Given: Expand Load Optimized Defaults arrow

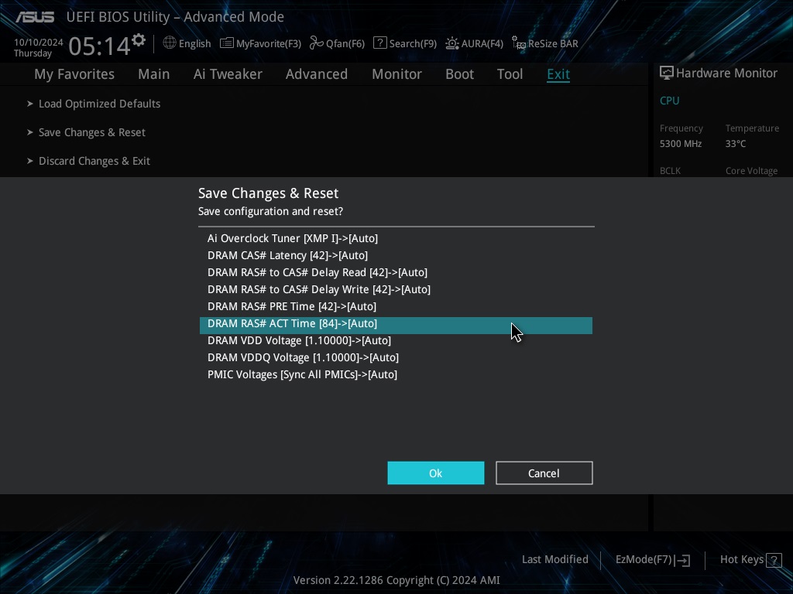Looking at the screenshot, I should point(30,104).
